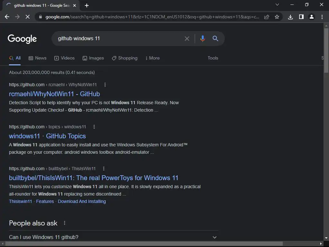This screenshot has width=329, height=247.
Task: Click the horizontal scrollbar thumb
Action: coord(144,244)
